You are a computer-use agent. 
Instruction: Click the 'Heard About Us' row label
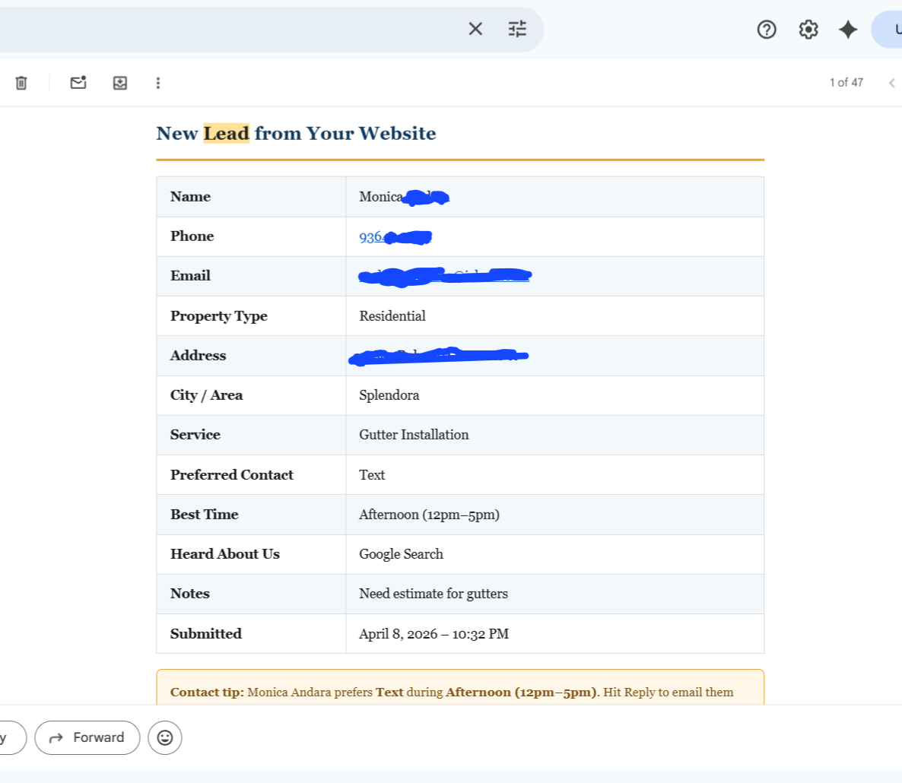click(x=225, y=554)
